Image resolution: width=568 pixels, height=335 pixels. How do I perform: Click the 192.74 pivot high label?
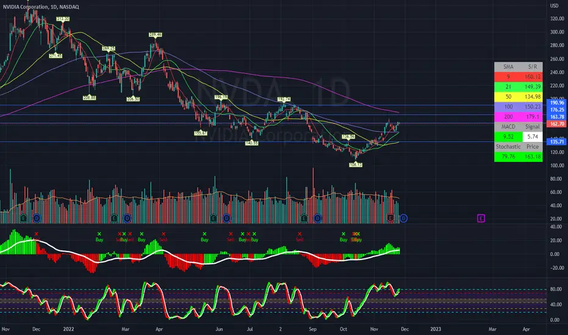[x=283, y=99]
